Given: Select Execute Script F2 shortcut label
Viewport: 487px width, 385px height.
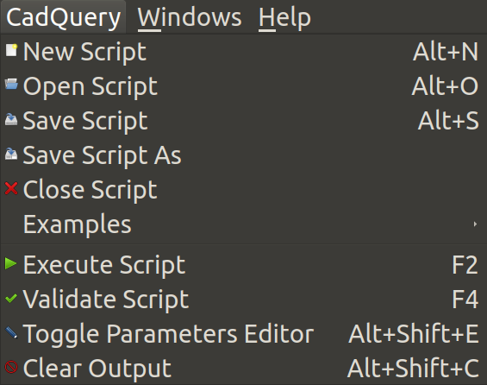Looking at the screenshot, I should point(465,265).
